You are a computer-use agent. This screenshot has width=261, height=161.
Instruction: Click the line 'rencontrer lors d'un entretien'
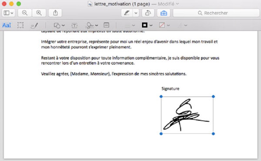(88, 63)
